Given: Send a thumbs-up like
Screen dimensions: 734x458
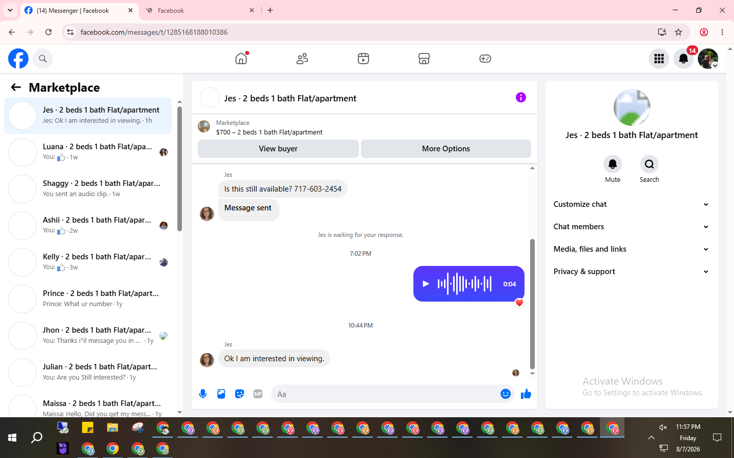Looking at the screenshot, I should [526, 394].
